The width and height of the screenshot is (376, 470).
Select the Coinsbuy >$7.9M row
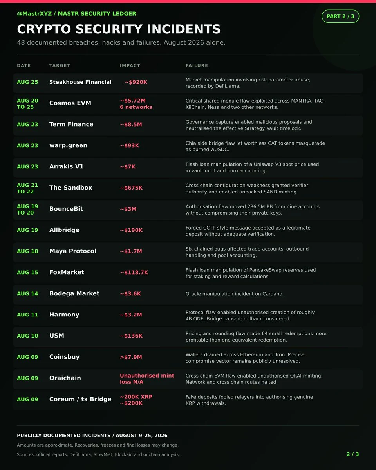click(188, 358)
